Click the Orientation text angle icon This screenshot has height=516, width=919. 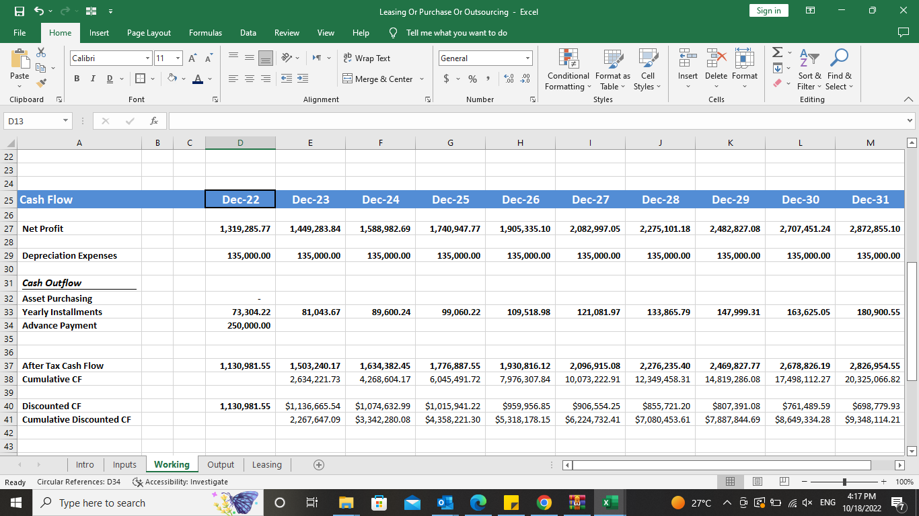(287, 58)
